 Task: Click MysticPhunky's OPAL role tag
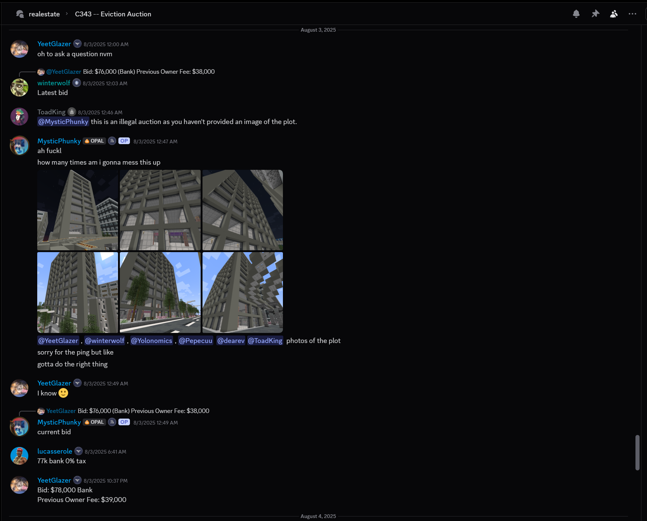click(94, 141)
